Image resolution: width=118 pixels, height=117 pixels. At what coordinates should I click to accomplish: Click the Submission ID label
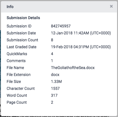point(19,26)
